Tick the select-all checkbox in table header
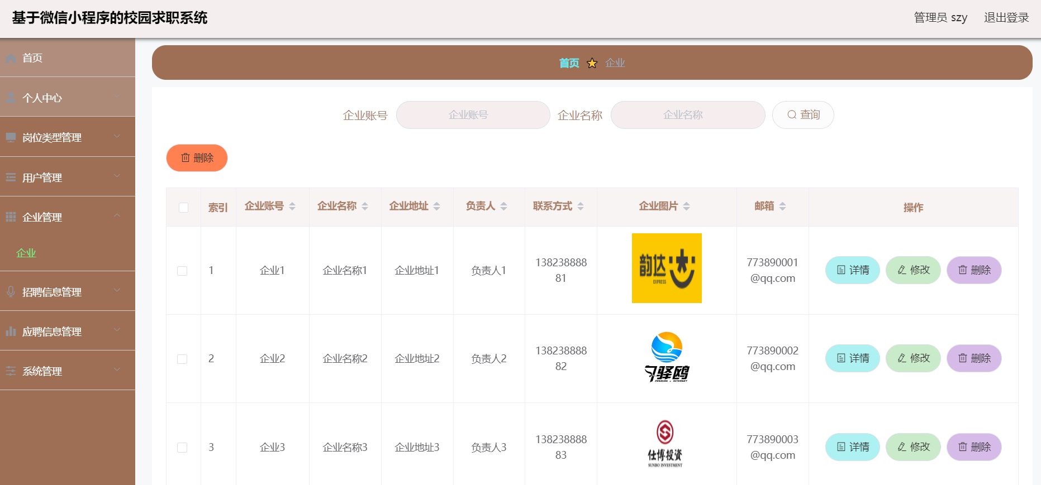 coord(183,208)
